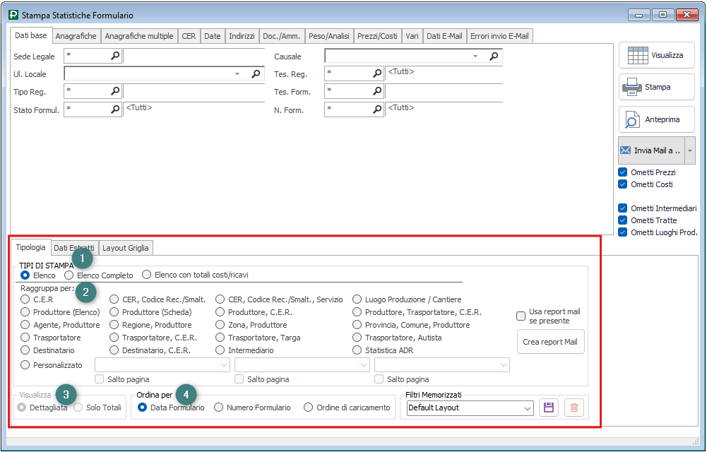Open the Invia Mail split-button arrow
Image resolution: width=707 pixels, height=452 pixels.
point(690,150)
